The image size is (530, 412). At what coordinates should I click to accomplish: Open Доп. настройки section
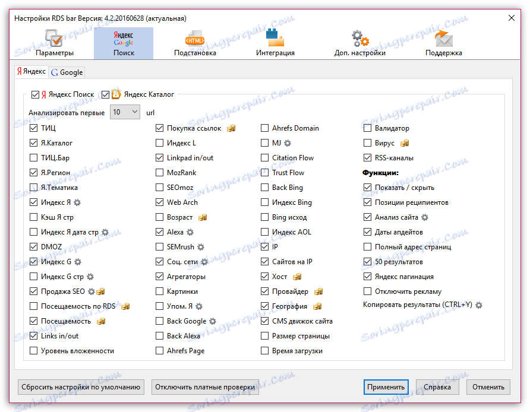tap(360, 43)
